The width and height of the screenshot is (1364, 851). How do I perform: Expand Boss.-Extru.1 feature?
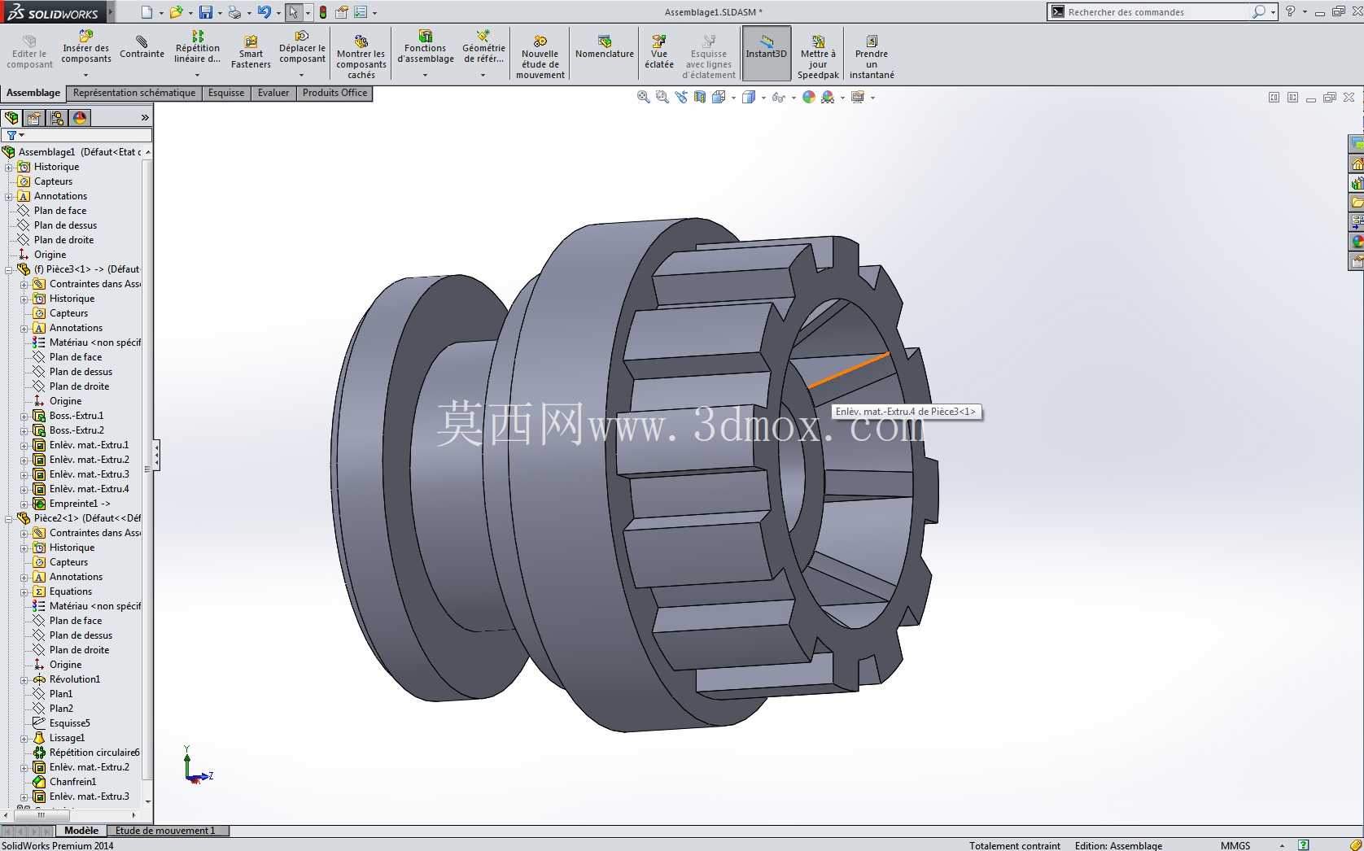pos(24,416)
